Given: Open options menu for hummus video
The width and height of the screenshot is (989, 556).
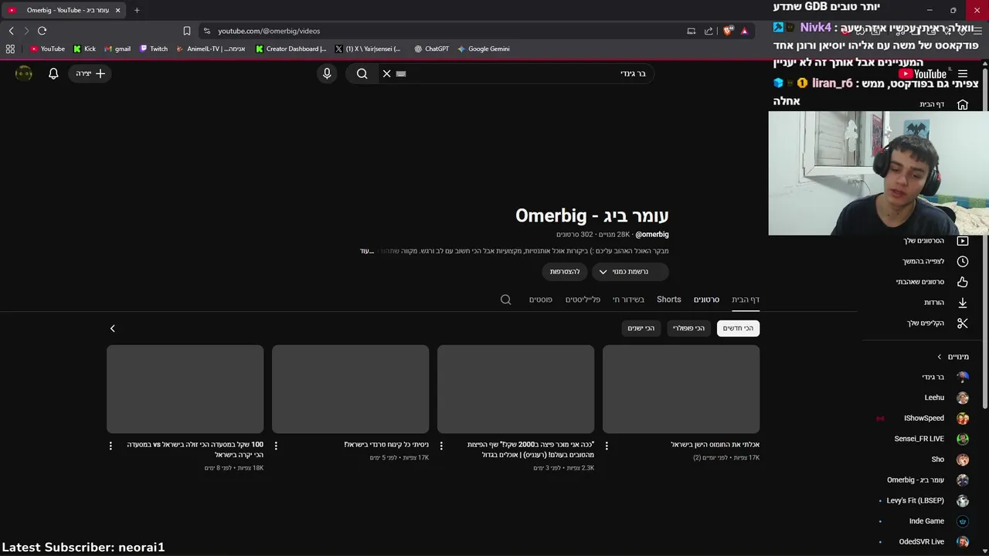Looking at the screenshot, I should [x=607, y=446].
